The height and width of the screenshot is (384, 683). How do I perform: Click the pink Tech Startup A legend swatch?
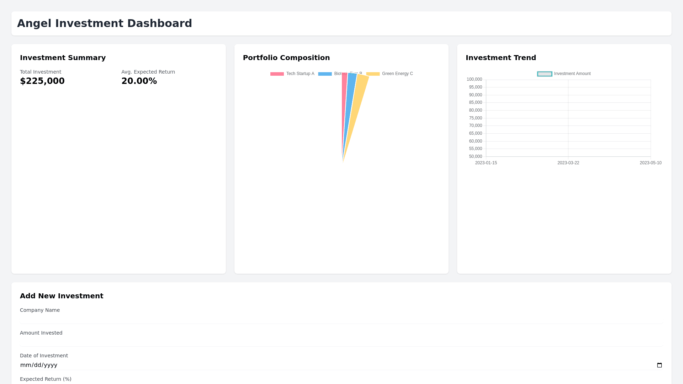point(277,74)
